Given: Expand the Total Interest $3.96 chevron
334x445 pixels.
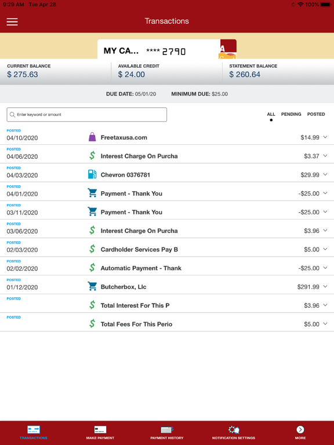Looking at the screenshot, I should [325, 305].
